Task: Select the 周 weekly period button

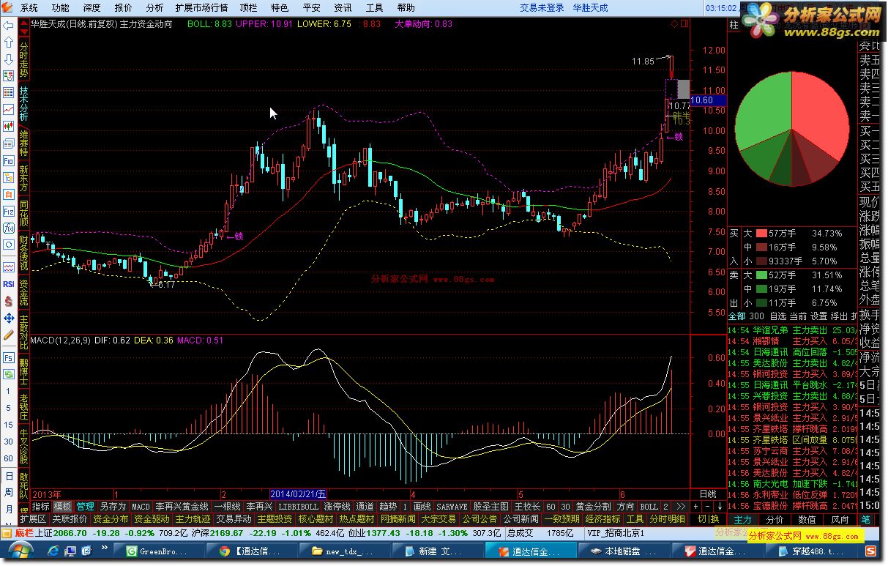Action: [x=8, y=493]
